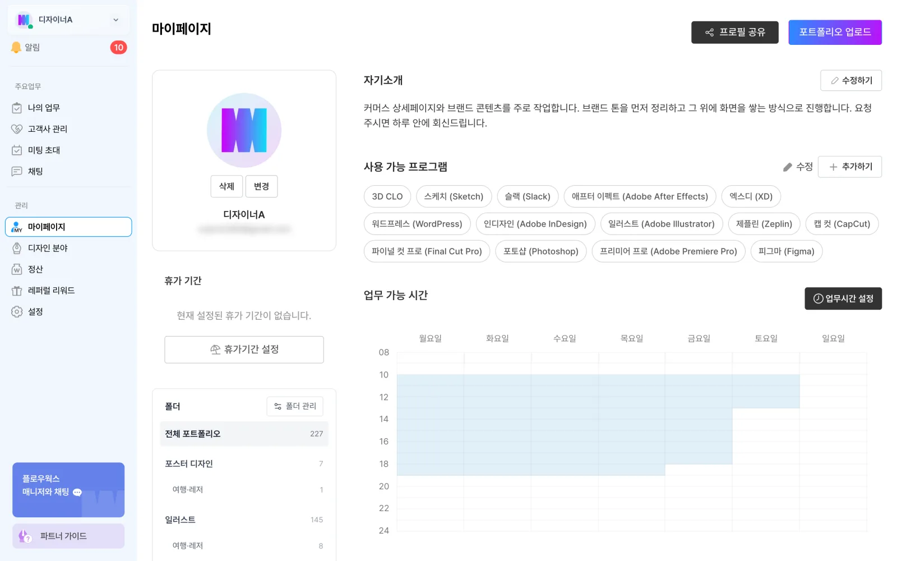This screenshot has height=561, width=897.
Task: Open the notification badge showing 10
Action: [118, 48]
